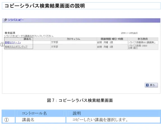The height and width of the screenshot is (131, 161).
Task: Click the コントロール名 header in explanation table
Action: click(x=34, y=113)
